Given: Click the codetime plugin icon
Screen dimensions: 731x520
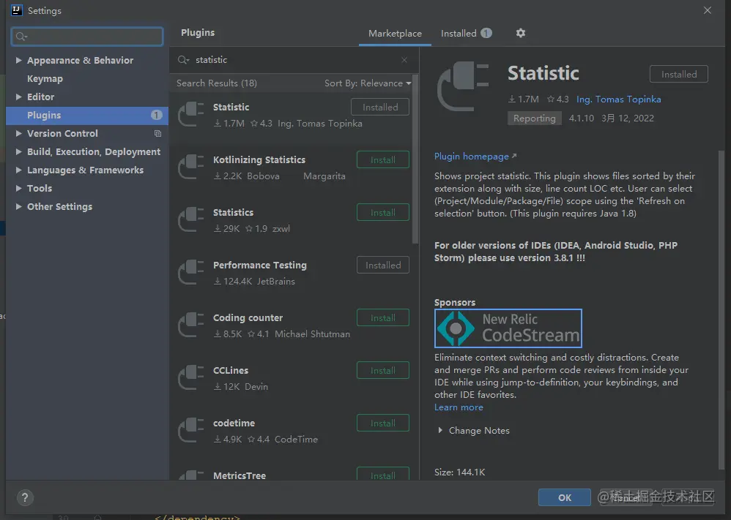Looking at the screenshot, I should (x=191, y=430).
